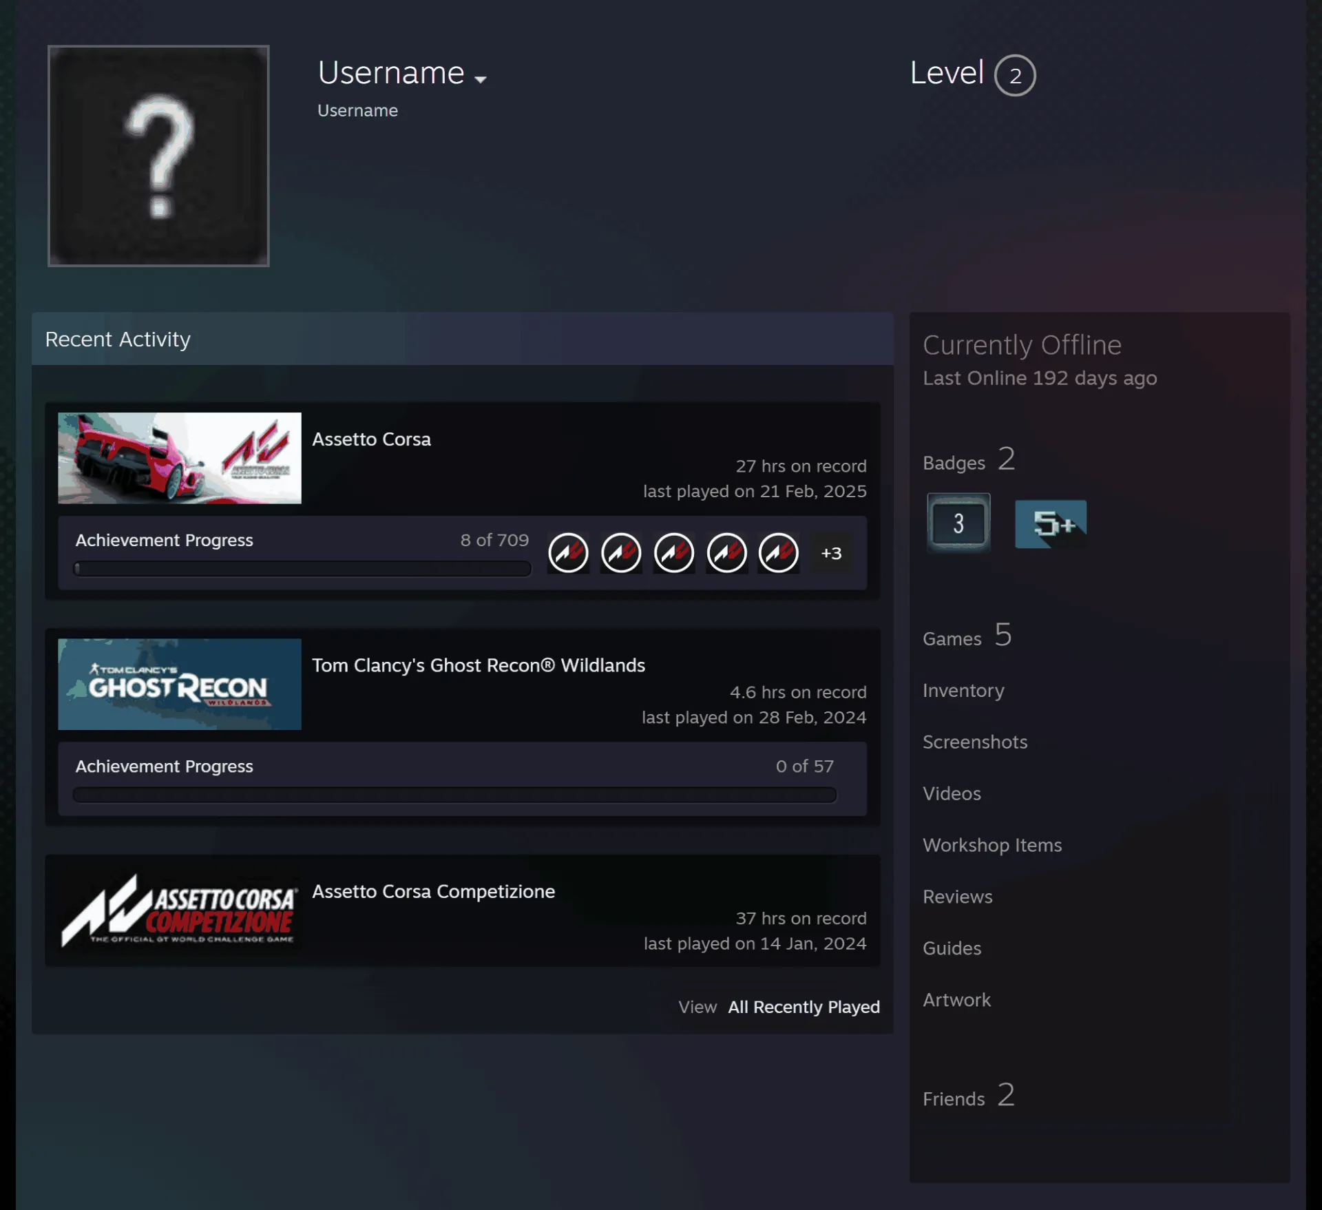Select fourth Assetto Corsa achievement icon
This screenshot has width=1322, height=1210.
[x=726, y=553]
